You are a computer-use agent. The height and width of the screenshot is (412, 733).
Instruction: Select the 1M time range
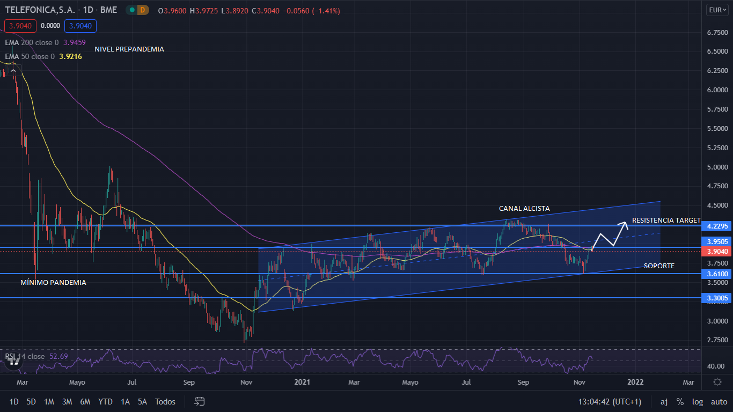[49, 401]
